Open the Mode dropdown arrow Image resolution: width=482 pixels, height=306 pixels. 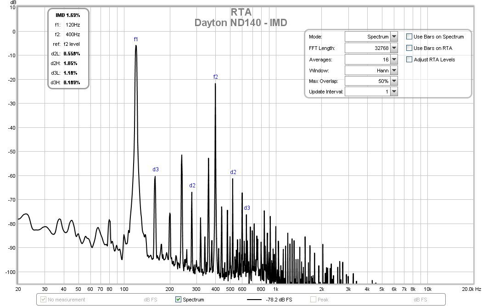(x=394, y=37)
